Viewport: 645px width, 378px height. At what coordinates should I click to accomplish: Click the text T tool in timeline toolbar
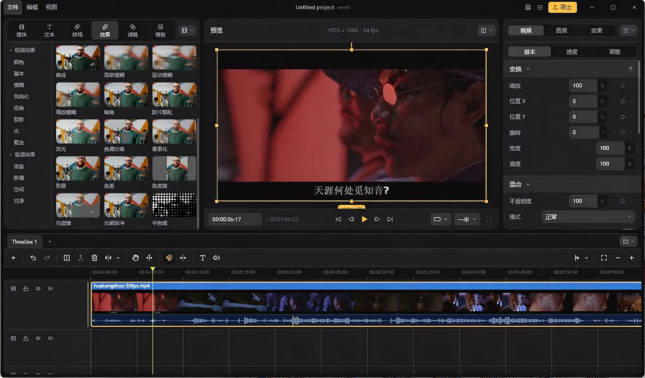click(x=203, y=258)
